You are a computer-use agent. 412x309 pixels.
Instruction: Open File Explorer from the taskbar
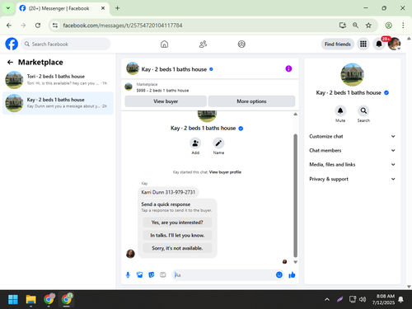[30, 299]
